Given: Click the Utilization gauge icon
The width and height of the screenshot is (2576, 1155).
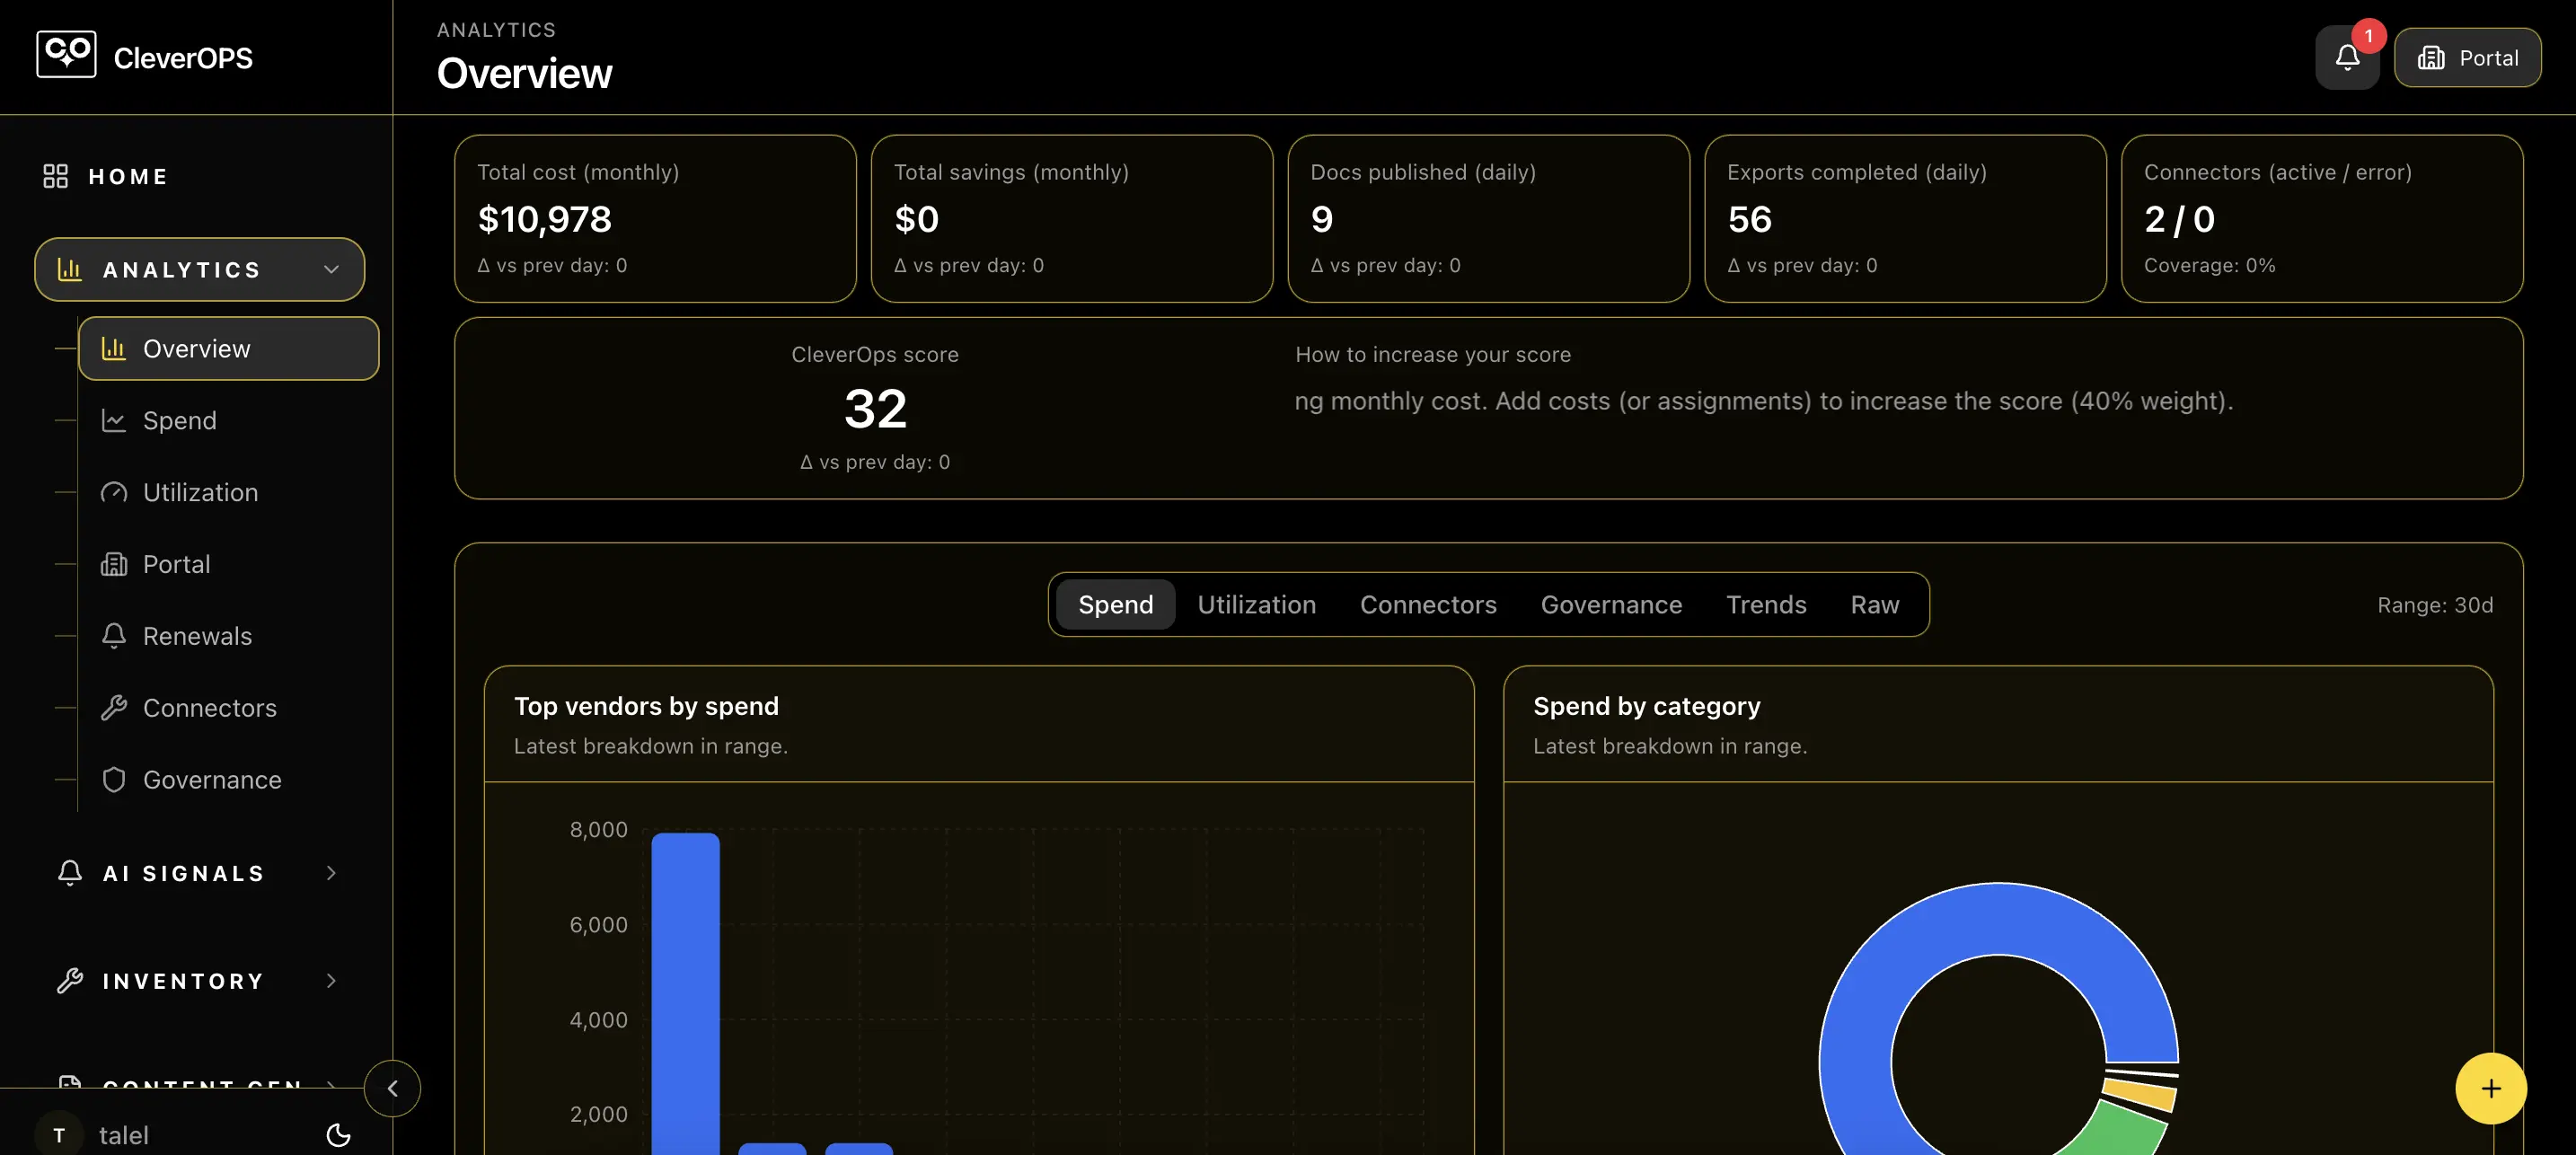Looking at the screenshot, I should point(114,492).
